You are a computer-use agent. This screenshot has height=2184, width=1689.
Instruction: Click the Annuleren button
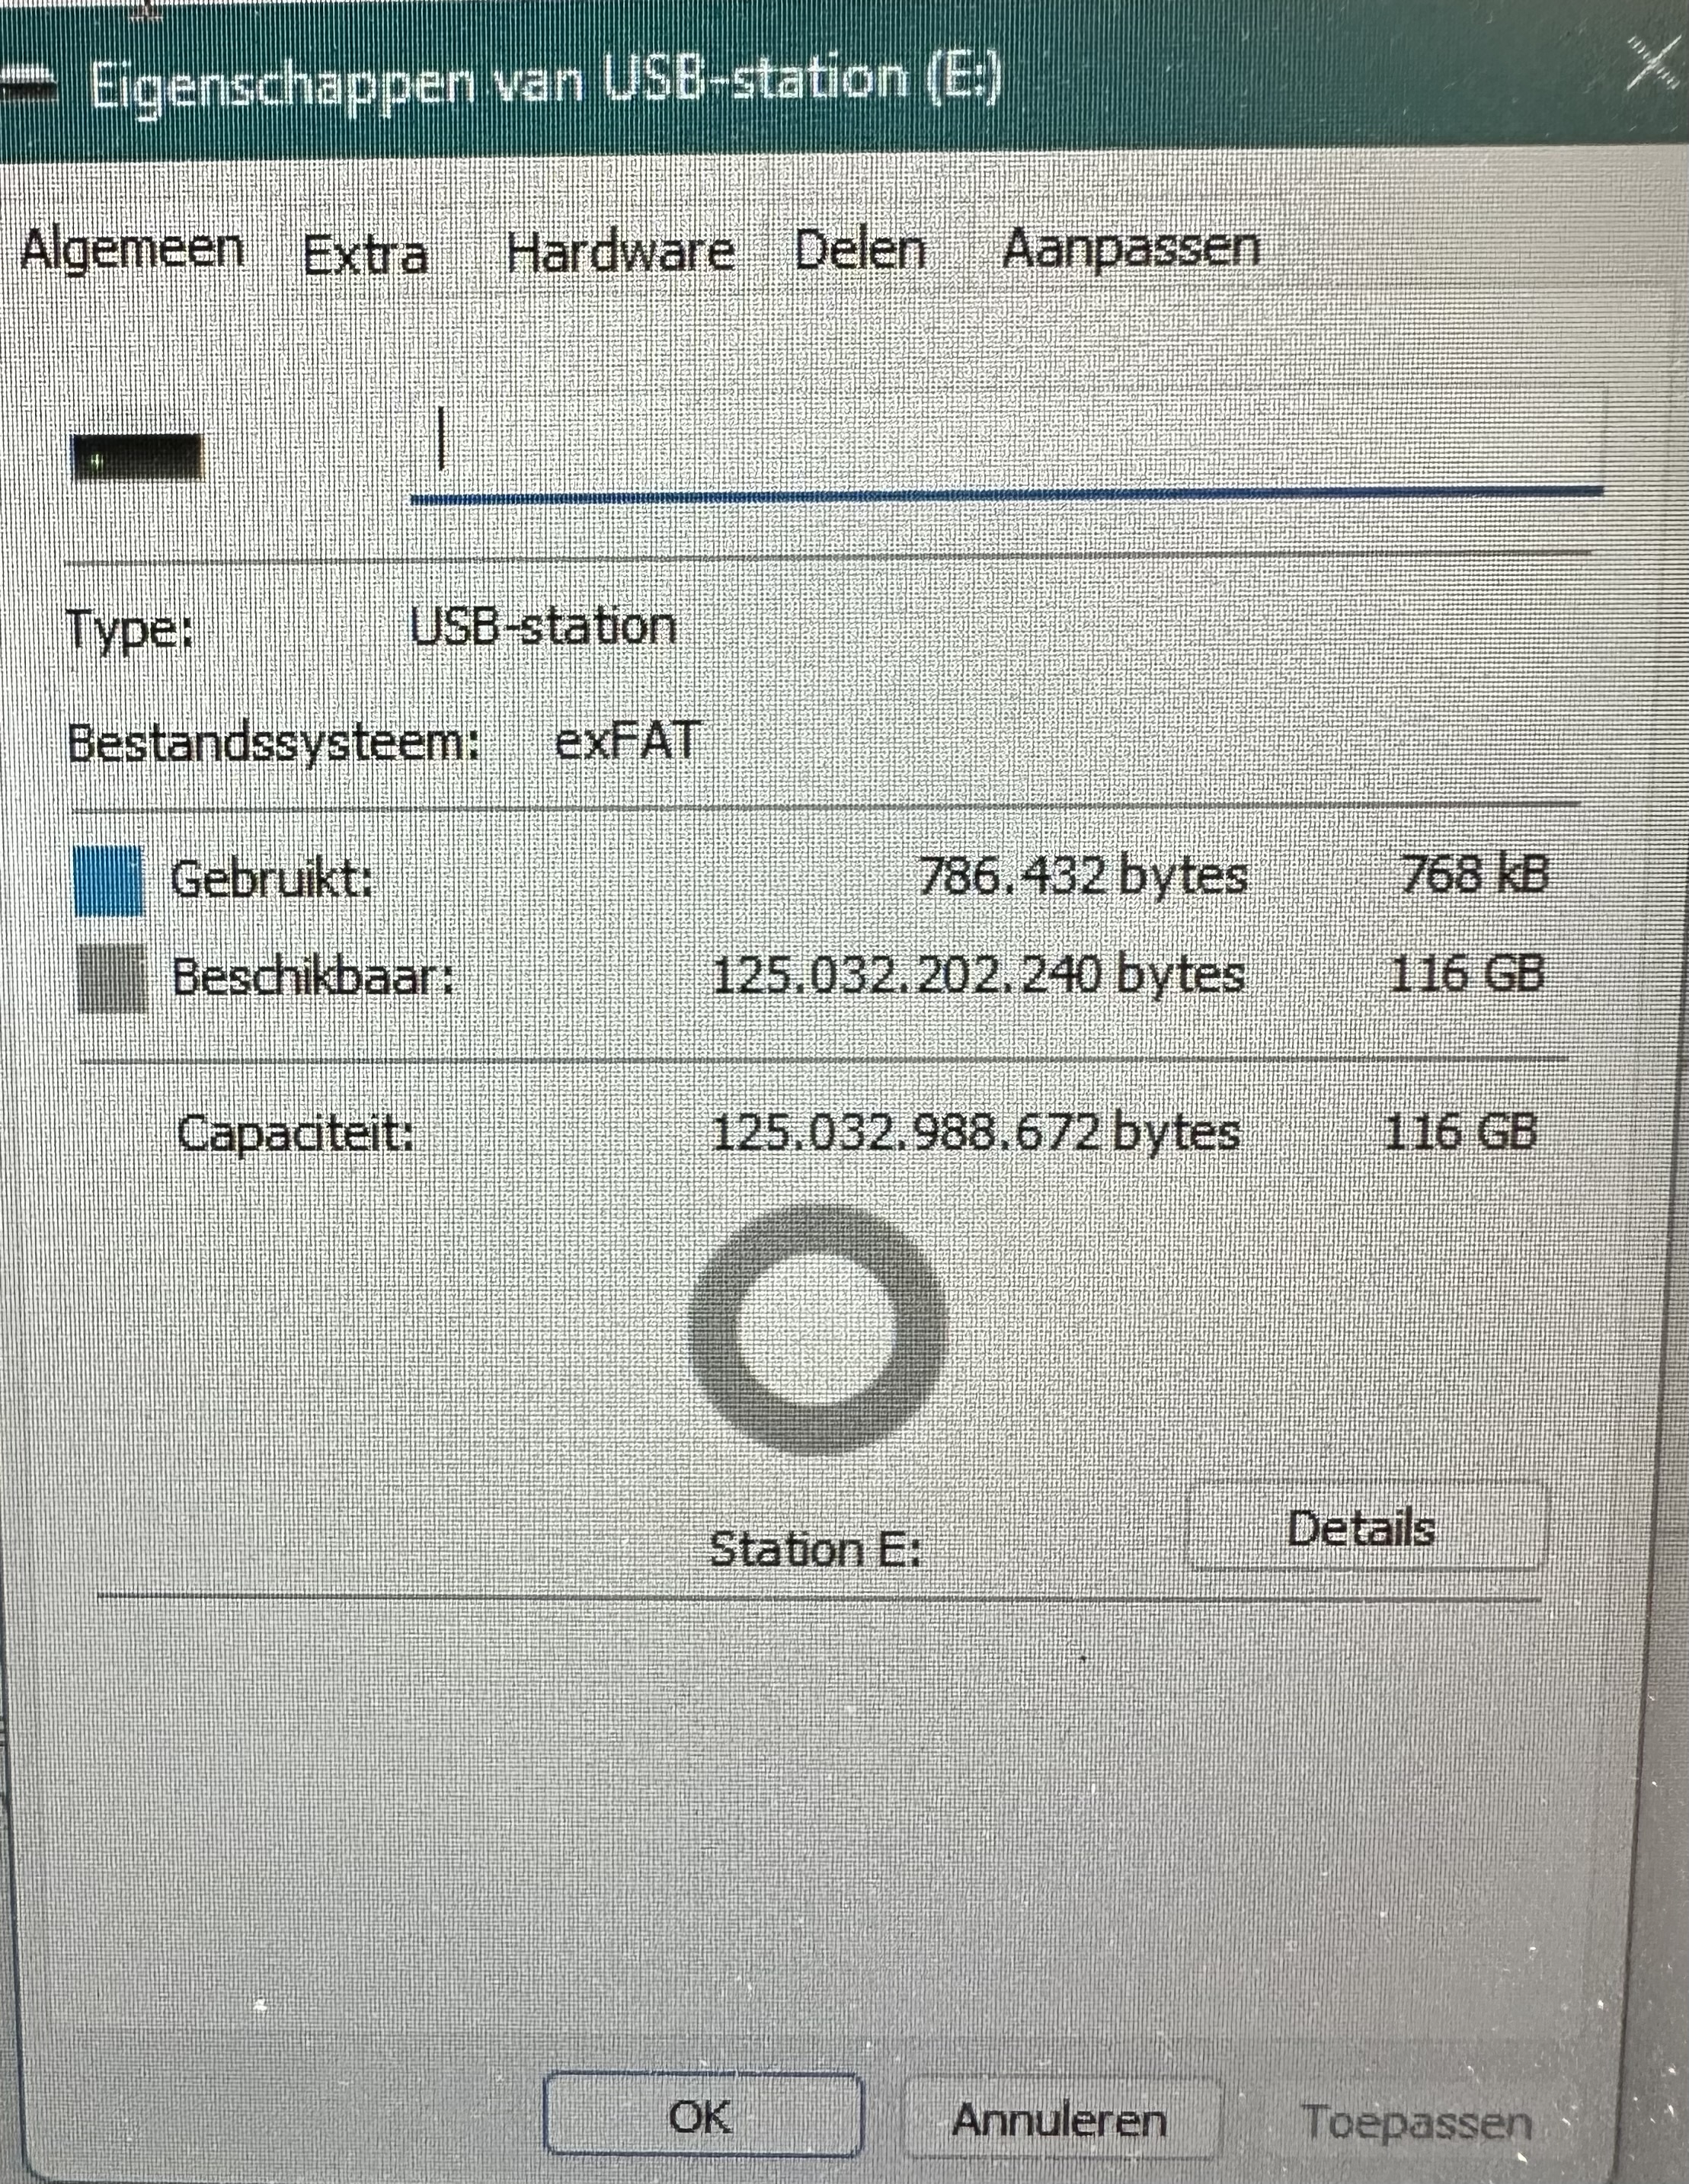pos(1062,2119)
